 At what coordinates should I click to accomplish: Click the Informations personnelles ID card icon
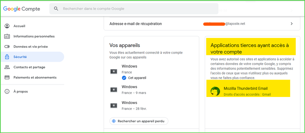coord(7,37)
